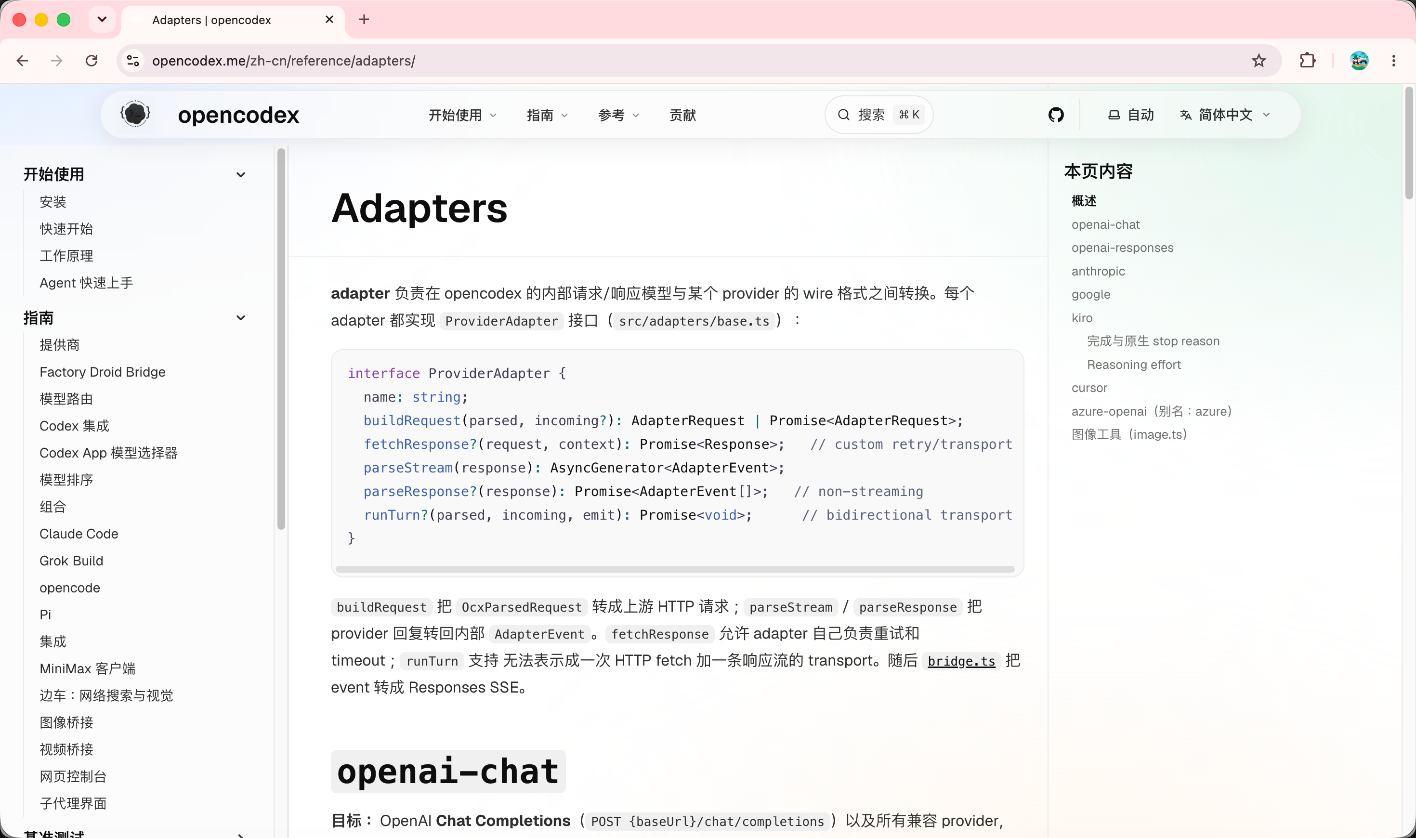Expand the 参考 top navigation menu
1416x838 pixels.
pyautogui.click(x=619, y=115)
